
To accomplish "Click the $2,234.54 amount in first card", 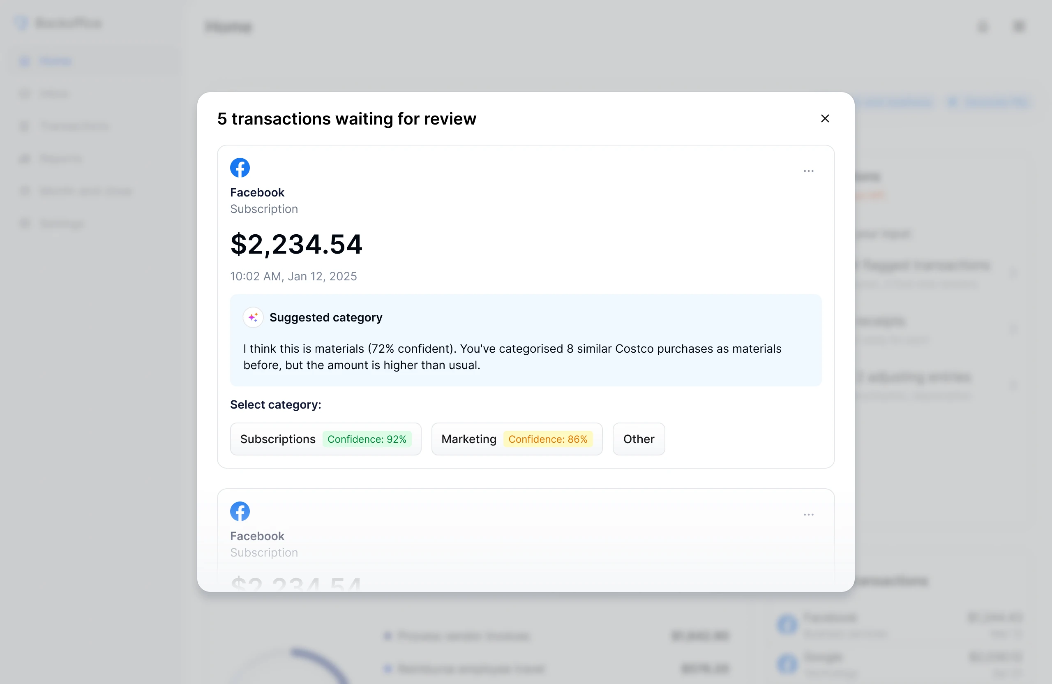I will pos(296,244).
